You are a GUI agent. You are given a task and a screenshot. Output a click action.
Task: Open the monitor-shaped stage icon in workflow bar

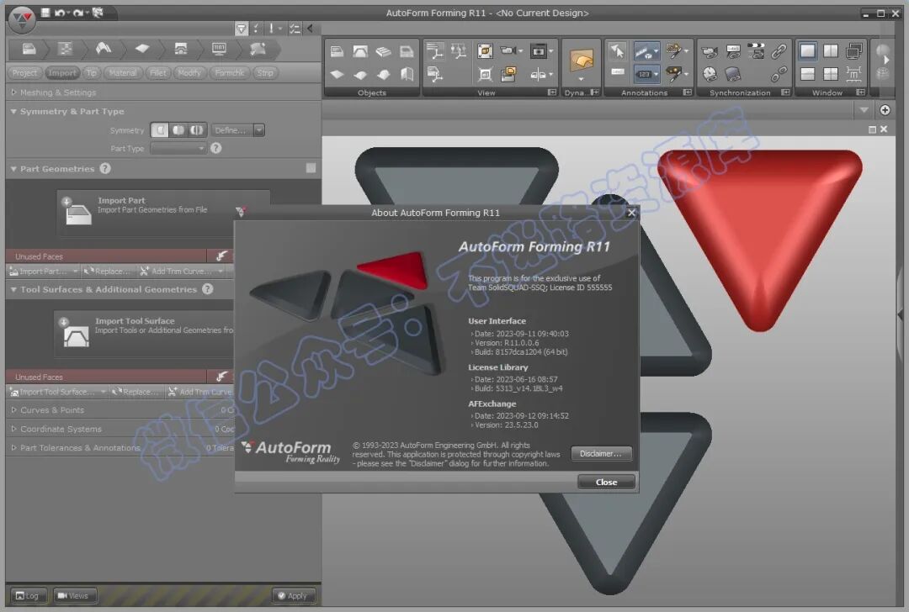(219, 50)
